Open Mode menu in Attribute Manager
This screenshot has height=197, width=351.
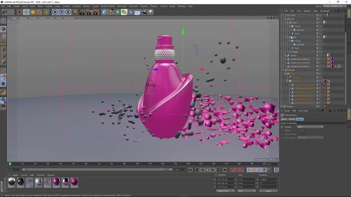pos(287,111)
